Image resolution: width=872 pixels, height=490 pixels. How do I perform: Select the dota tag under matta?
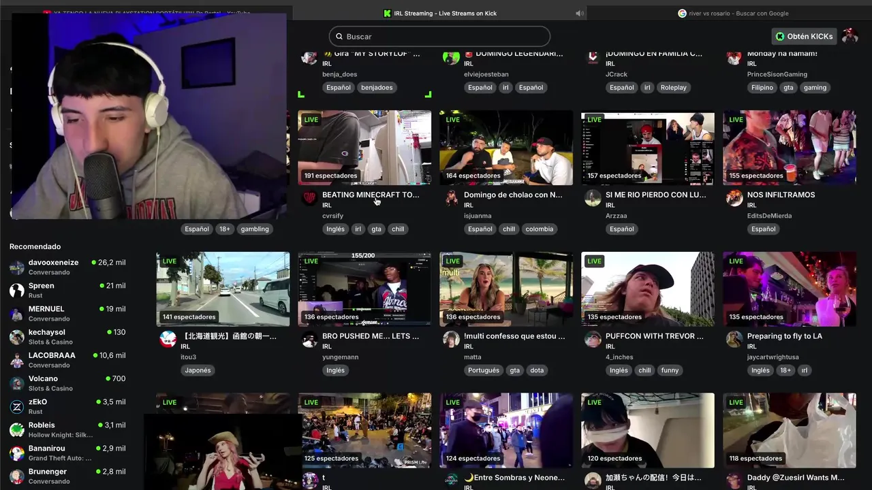[537, 370]
